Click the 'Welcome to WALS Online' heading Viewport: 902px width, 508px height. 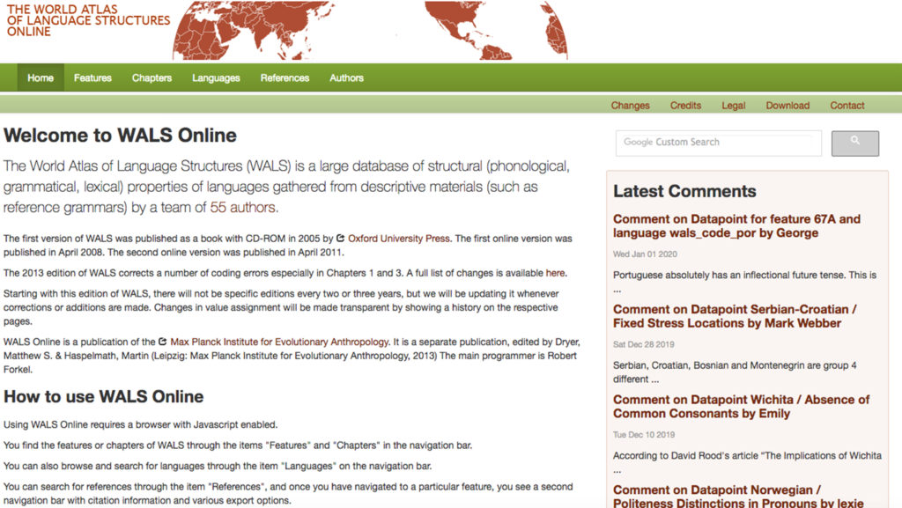pyautogui.click(x=120, y=135)
